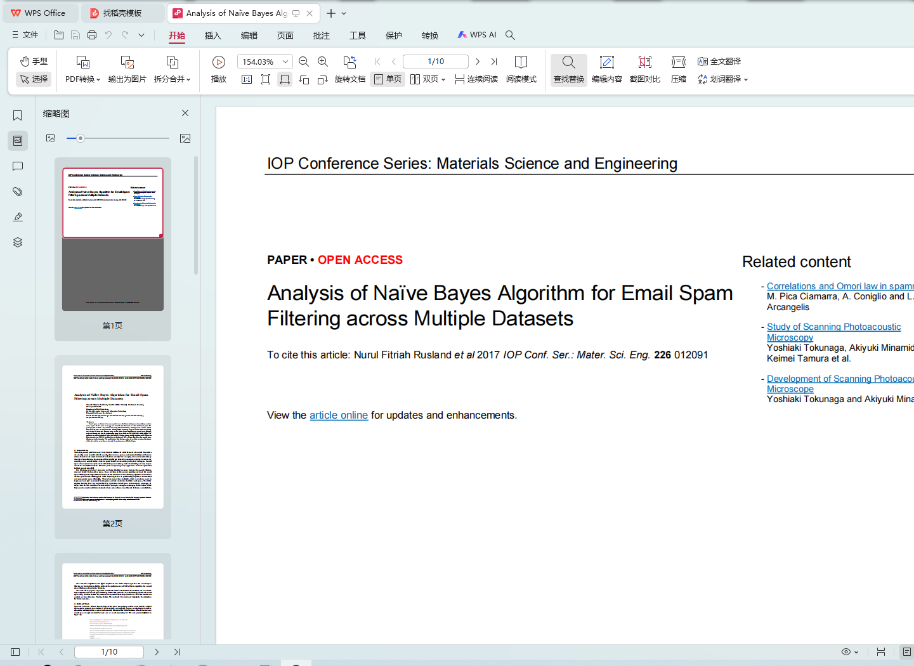This screenshot has height=666, width=914.
Task: Open 截图对比 screenshot compare tool
Action: (645, 69)
